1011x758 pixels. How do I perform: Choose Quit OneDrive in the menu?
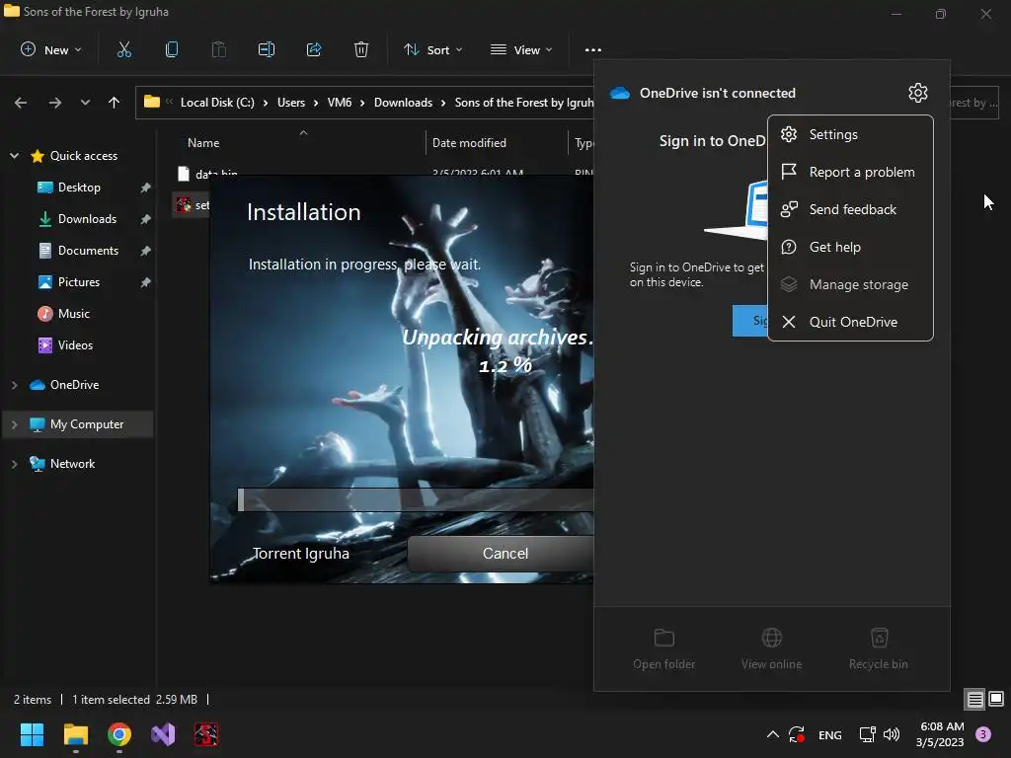(850, 322)
